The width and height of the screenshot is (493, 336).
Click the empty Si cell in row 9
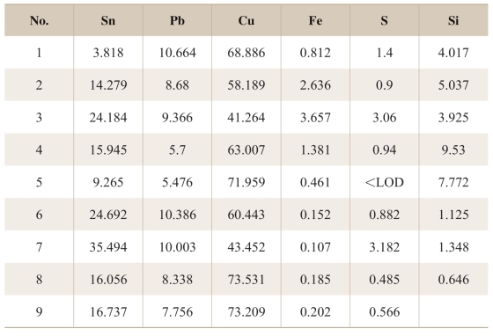click(453, 312)
